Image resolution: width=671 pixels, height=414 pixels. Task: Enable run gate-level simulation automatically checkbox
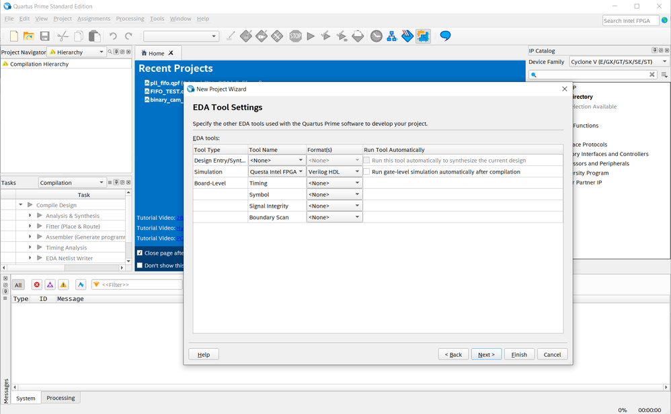pyautogui.click(x=367, y=172)
